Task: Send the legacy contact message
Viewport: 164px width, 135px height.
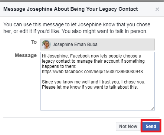Action: click(x=151, y=126)
